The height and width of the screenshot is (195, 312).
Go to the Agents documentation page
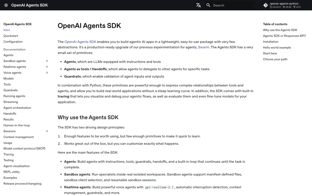point(8,55)
